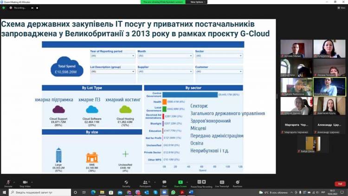Click the Unmute microphone icon
Screen dimensions: 348x196
tap(8, 183)
